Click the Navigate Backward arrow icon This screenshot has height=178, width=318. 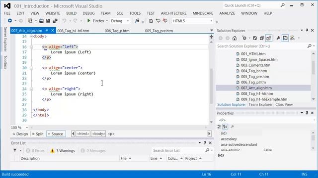[x=9, y=21]
